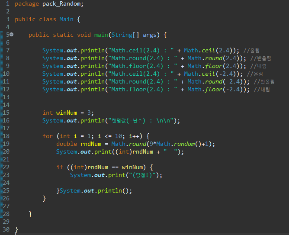Viewport: 289px width, 235px height.
Task: Click pack_Random in the package declaration
Action: (x=61, y=4)
